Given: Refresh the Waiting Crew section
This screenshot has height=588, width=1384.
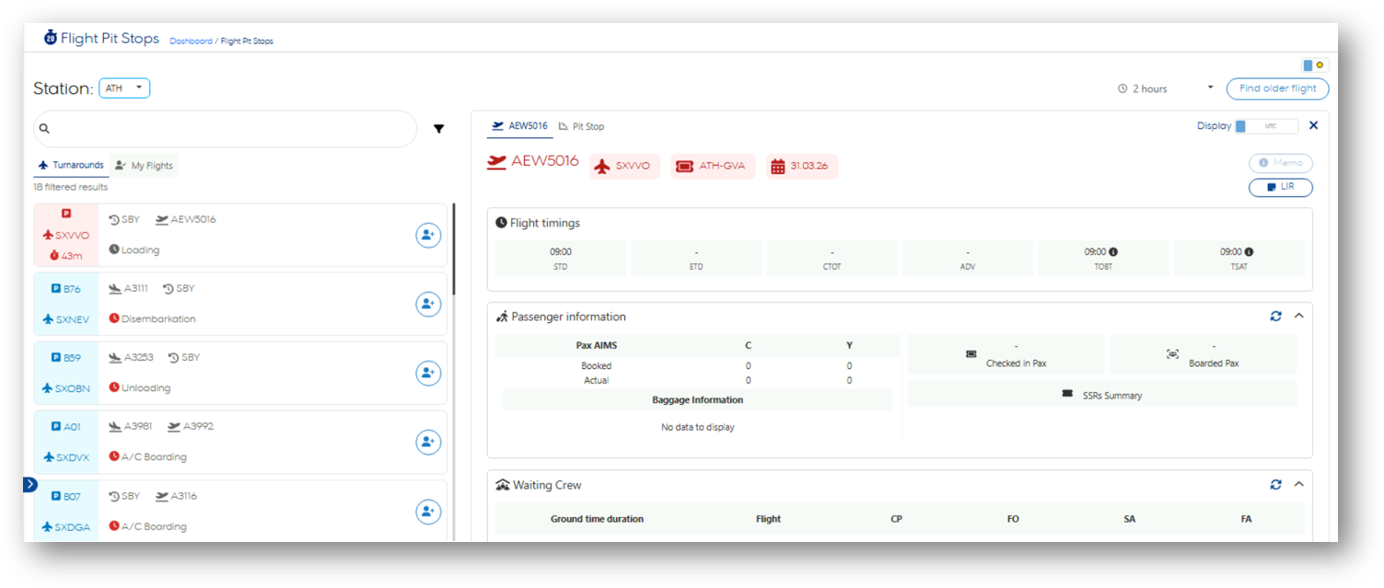Looking at the screenshot, I should point(1275,485).
